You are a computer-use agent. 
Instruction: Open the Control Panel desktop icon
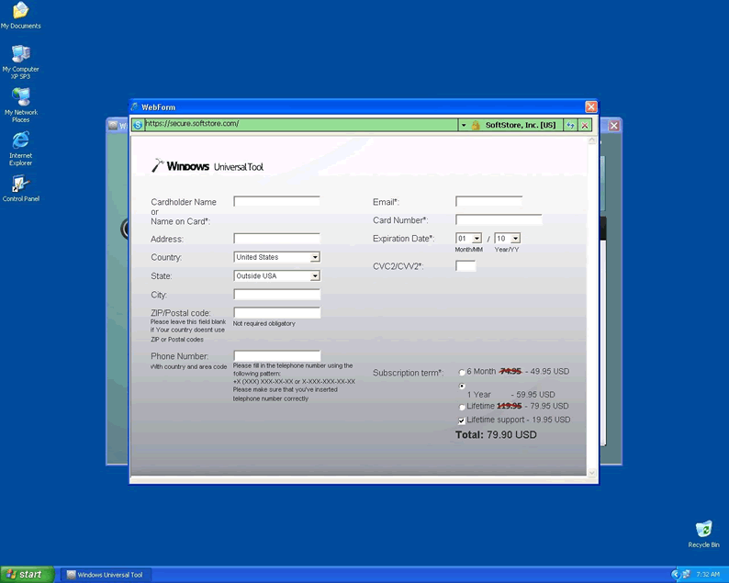click(20, 185)
